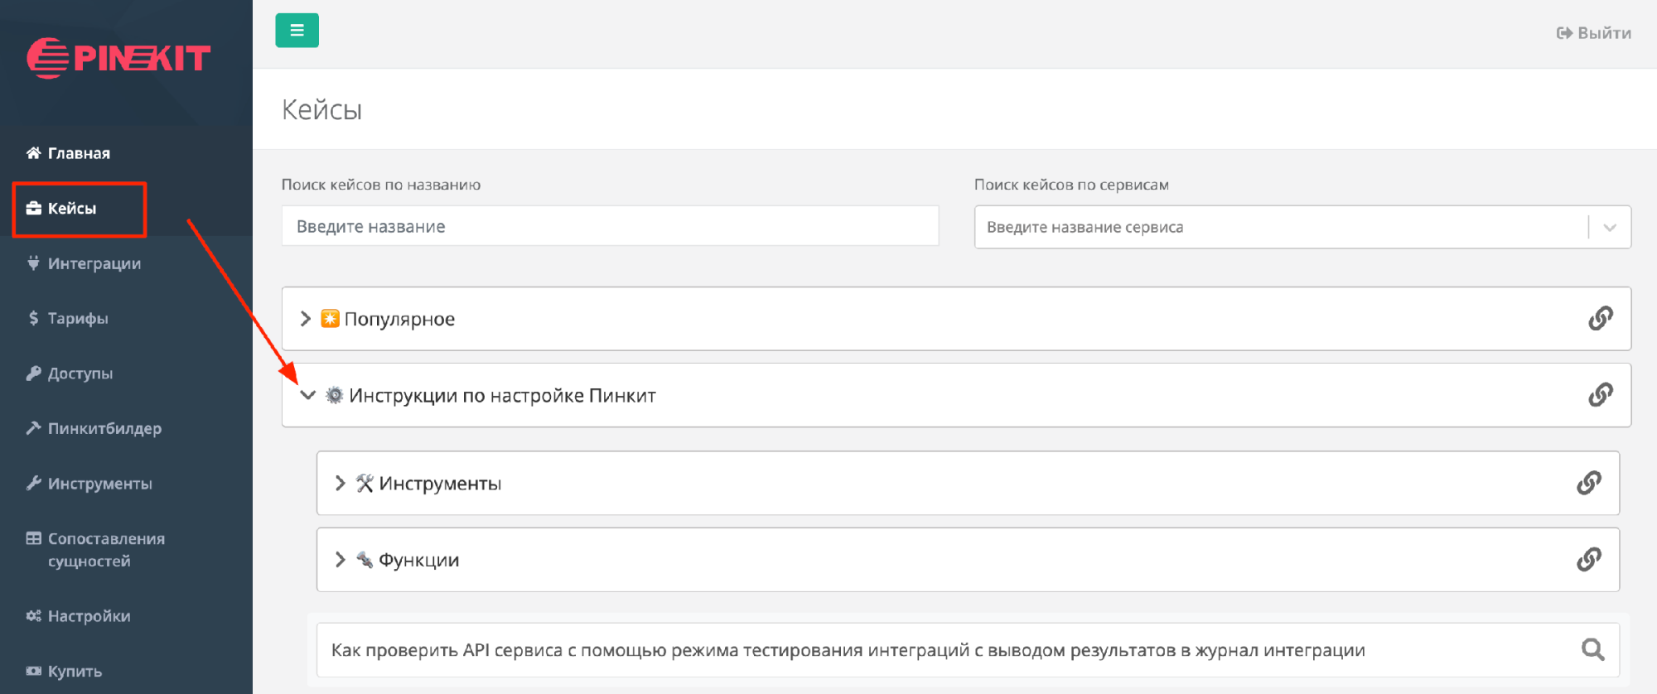1657x694 pixels.
Task: Expand the Инструменты subsection chevron
Action: pos(340,483)
